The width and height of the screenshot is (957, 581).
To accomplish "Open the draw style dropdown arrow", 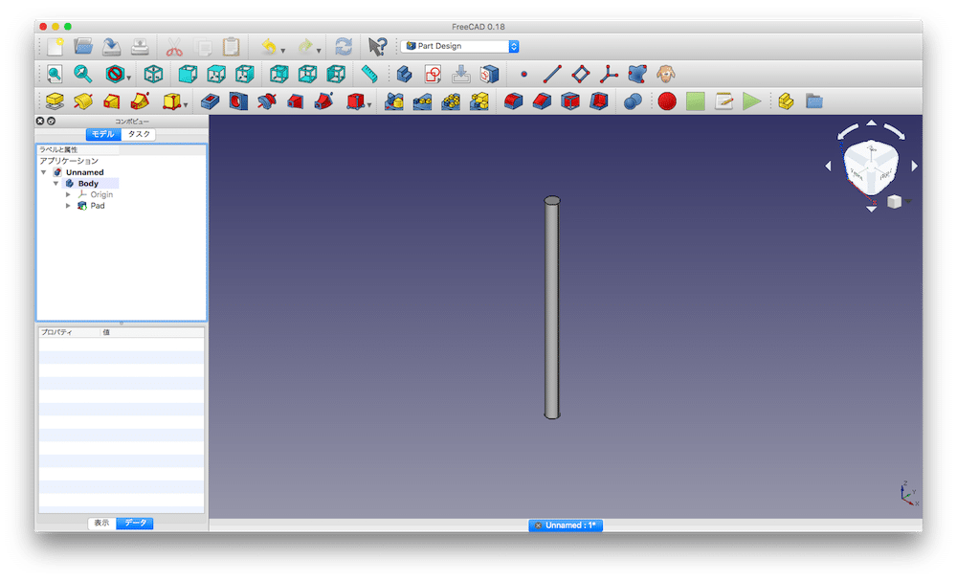I will click(x=129, y=78).
